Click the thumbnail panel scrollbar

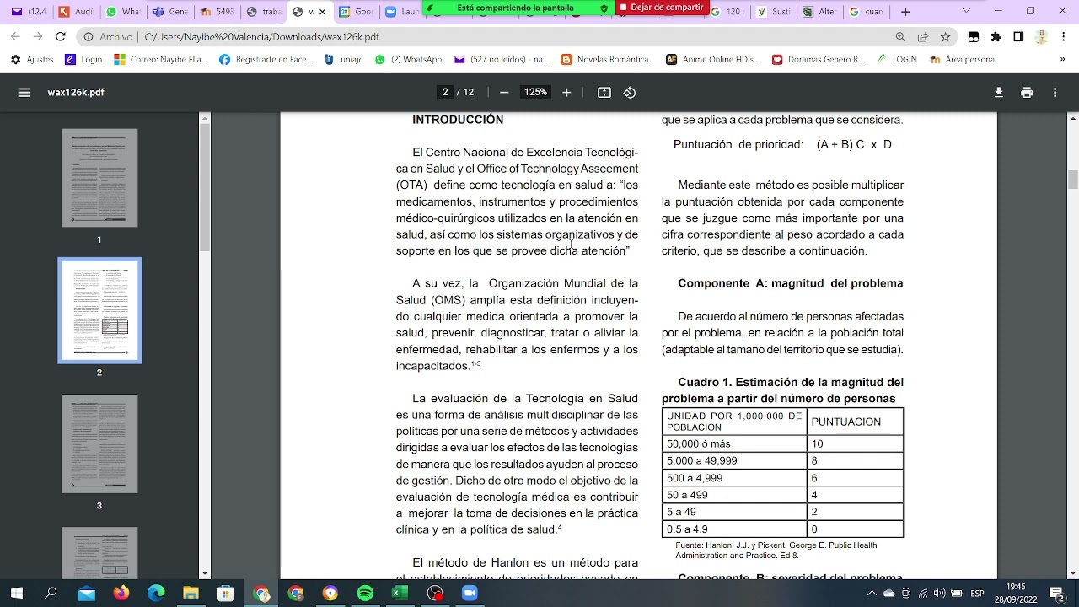[205, 188]
